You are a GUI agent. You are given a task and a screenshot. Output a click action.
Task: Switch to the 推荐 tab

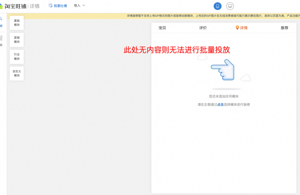[x=284, y=28]
